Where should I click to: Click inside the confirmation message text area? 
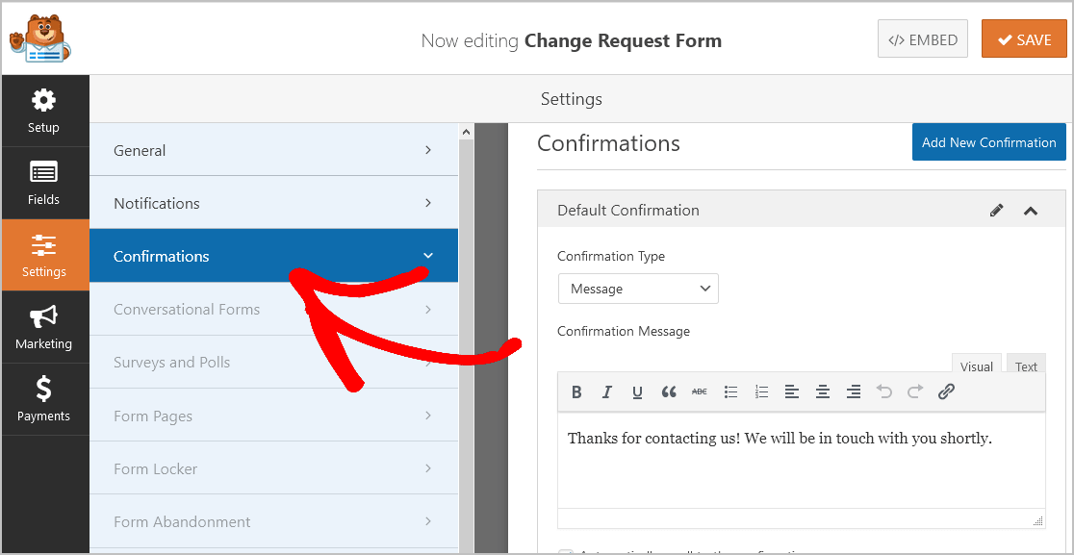(x=802, y=461)
